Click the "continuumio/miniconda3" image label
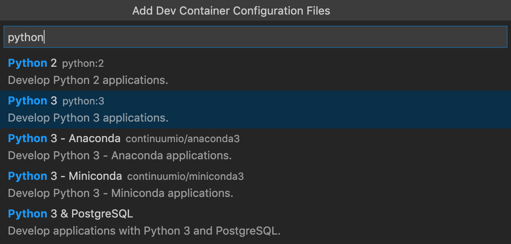511x244 pixels. tap(185, 176)
